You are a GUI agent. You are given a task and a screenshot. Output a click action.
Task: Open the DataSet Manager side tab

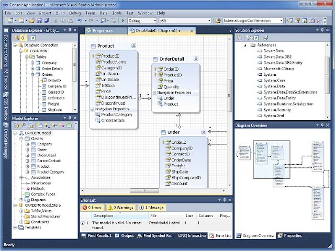point(6,141)
